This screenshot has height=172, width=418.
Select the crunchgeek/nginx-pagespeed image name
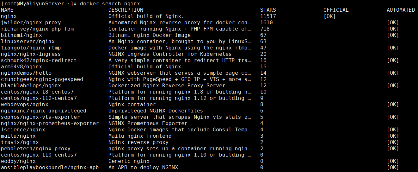click(x=42, y=79)
